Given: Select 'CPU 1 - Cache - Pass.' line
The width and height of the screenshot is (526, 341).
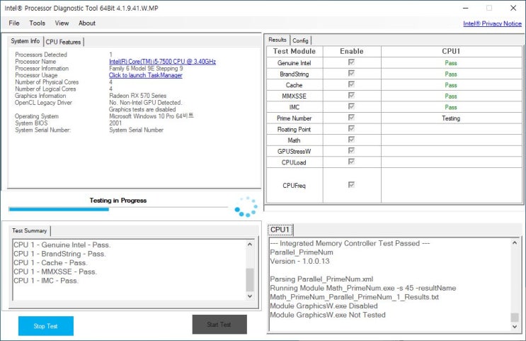Looking at the screenshot, I should (51, 263).
